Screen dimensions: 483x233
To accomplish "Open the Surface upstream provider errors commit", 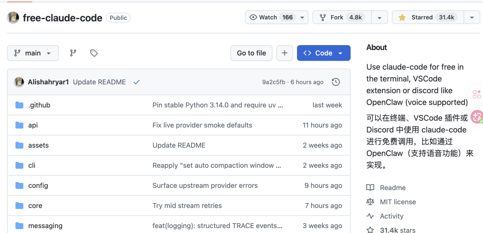I will click(205, 186).
